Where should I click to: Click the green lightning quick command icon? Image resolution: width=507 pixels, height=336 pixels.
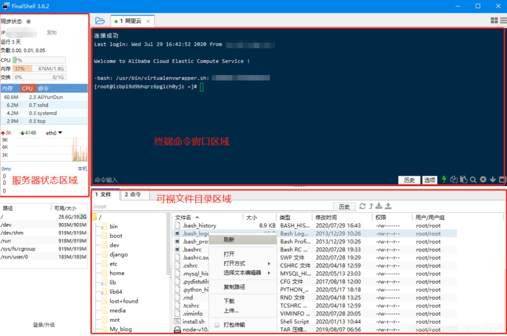click(x=444, y=180)
